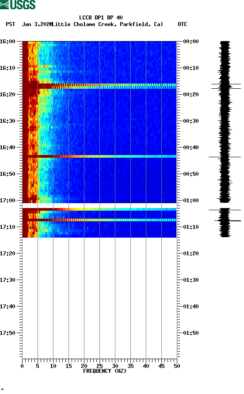Click the '17:00' PST time label
244x394 pixels.
coord(8,200)
